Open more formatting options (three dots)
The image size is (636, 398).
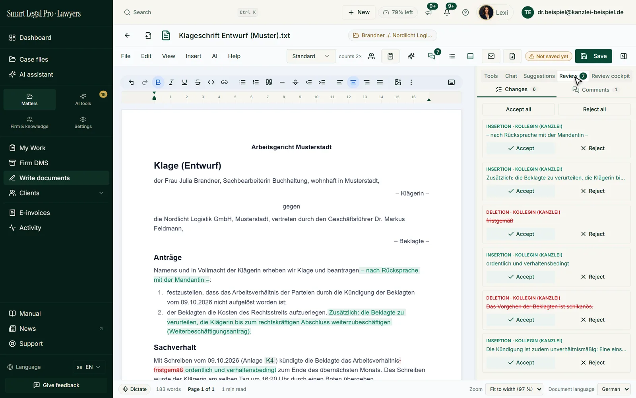tap(411, 82)
